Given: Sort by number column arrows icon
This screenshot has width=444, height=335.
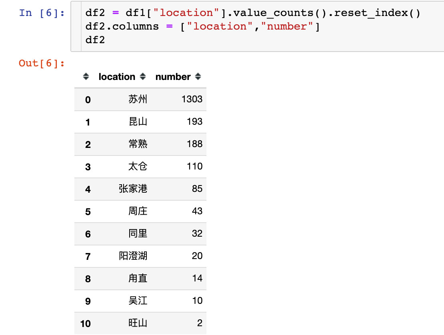Looking at the screenshot, I should (198, 76).
